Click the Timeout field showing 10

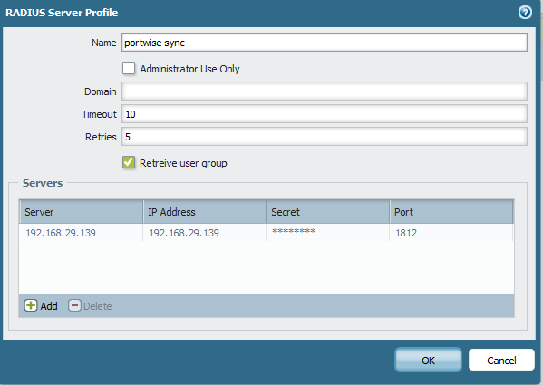pyautogui.click(x=325, y=114)
